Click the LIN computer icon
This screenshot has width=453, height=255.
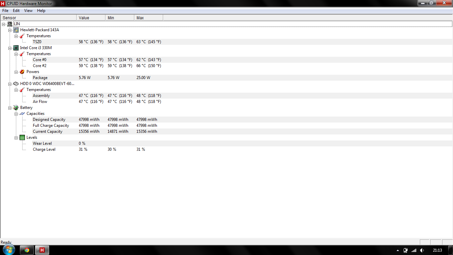click(10, 24)
